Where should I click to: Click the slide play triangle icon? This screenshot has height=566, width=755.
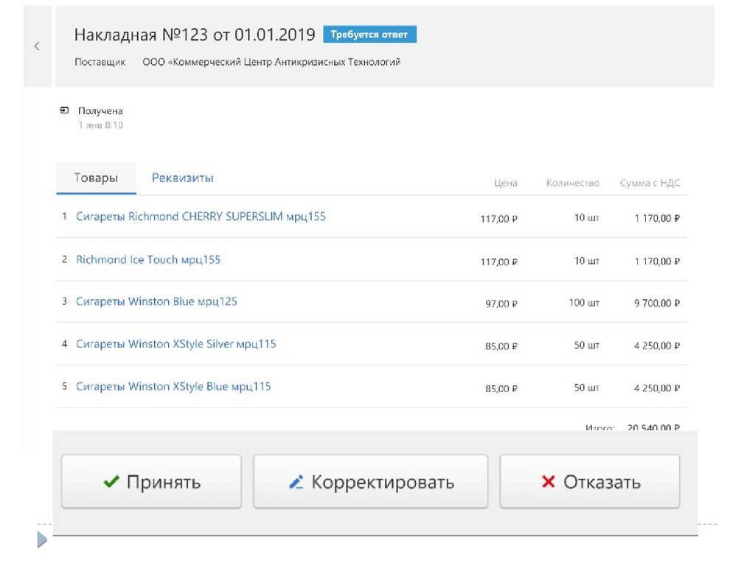point(42,540)
